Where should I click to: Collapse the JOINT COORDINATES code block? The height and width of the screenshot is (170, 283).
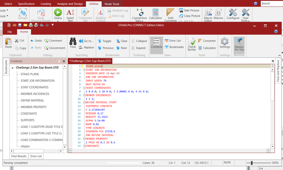[84, 88]
